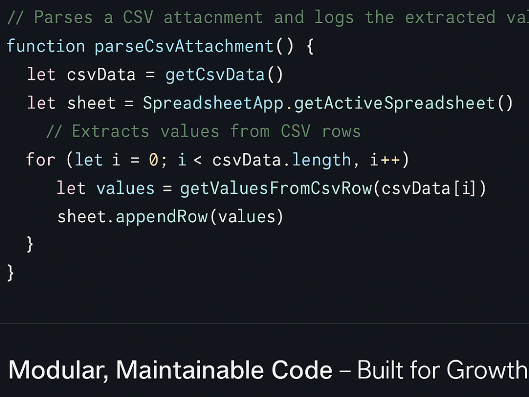Click the for keyword of the loop

41,159
